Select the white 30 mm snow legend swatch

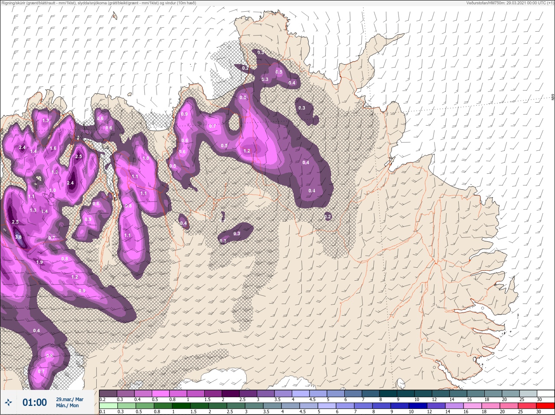(x=545, y=393)
